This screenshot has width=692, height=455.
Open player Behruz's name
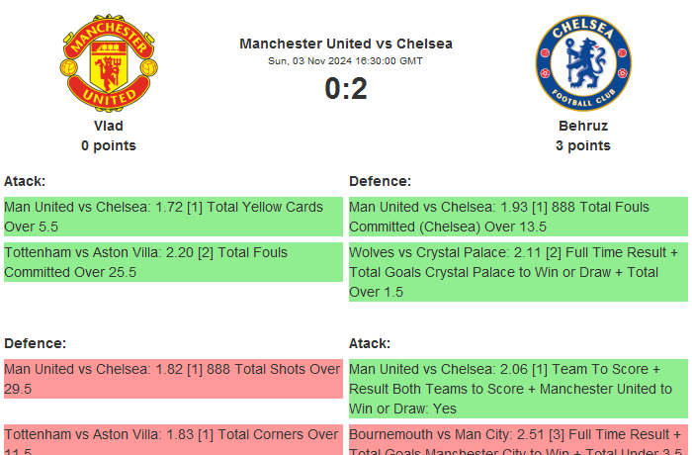coord(583,126)
